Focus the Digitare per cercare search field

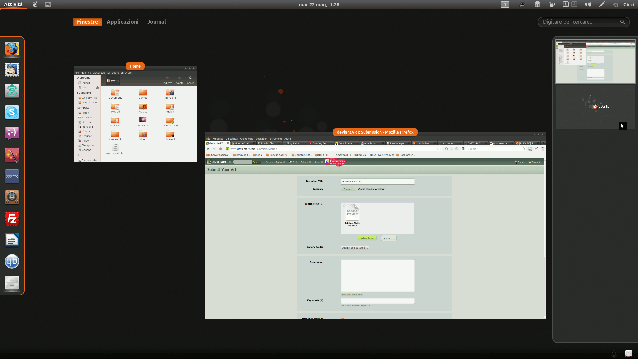pyautogui.click(x=584, y=22)
